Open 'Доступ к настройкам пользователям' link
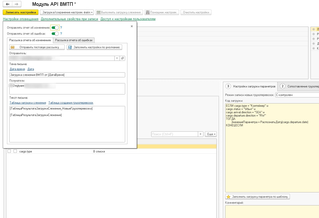This screenshot has width=319, height=218. pos(128,19)
